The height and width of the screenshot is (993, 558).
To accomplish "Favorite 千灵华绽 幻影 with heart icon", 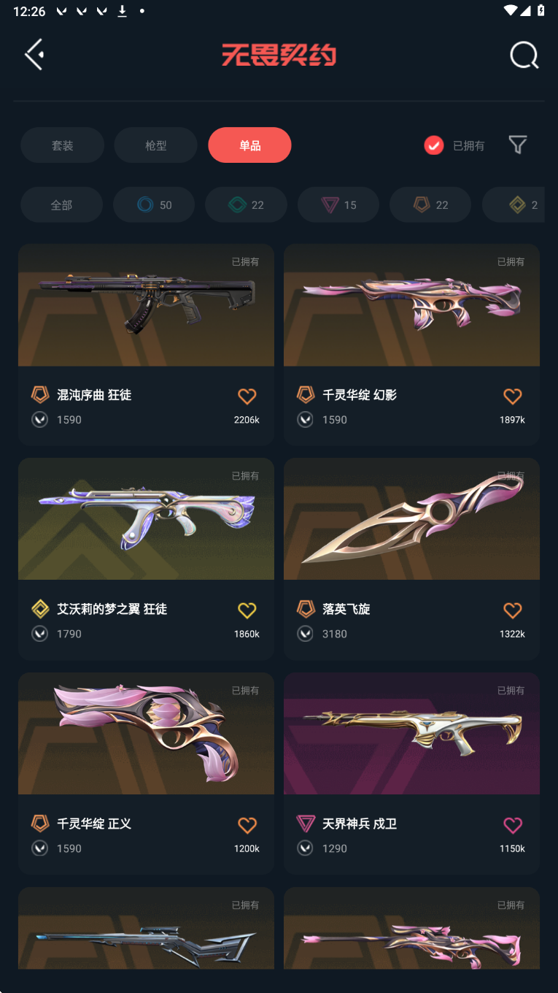I will click(513, 396).
